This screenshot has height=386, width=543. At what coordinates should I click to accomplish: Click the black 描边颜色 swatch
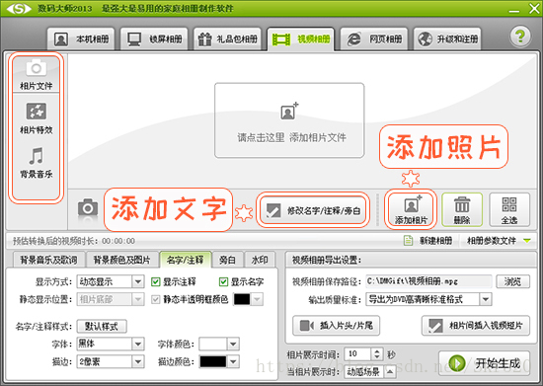(212, 361)
